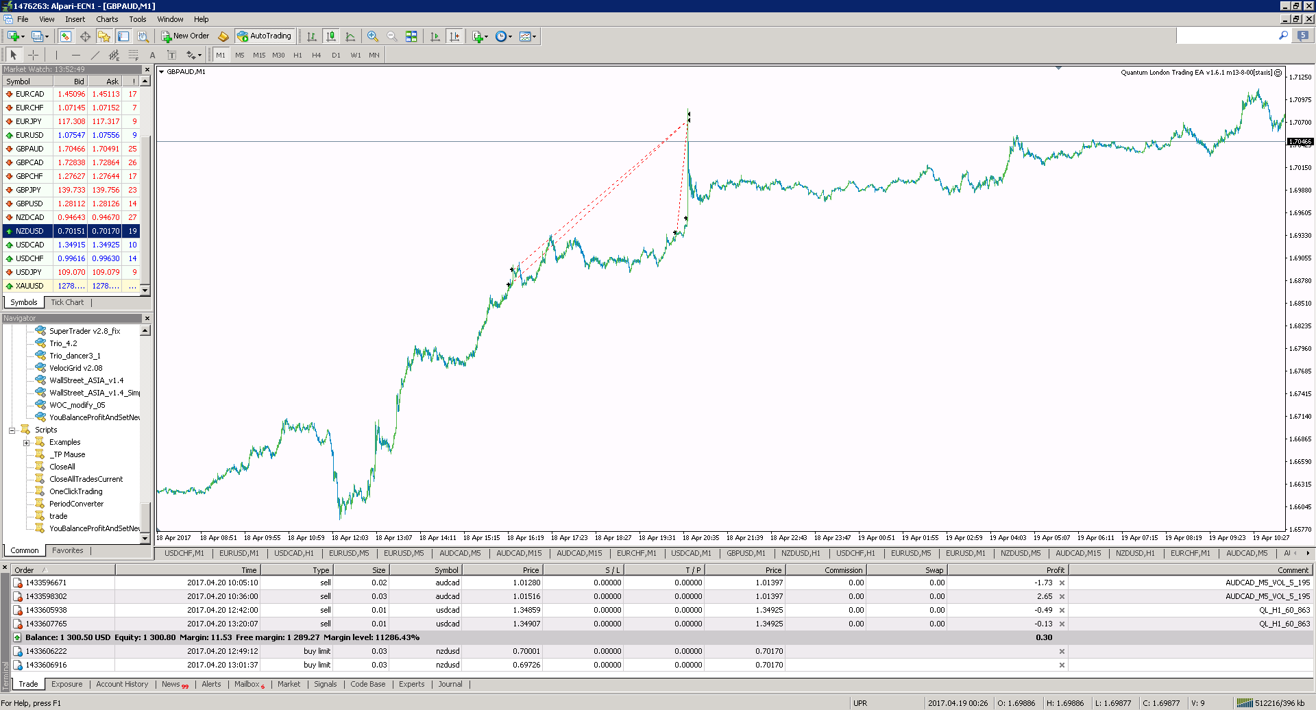Switch to H1 timeframe
1316x710 pixels.
pyautogui.click(x=297, y=55)
